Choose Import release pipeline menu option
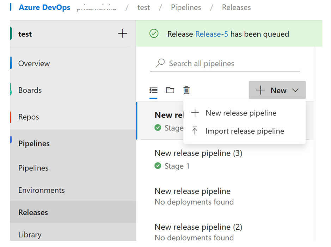The width and height of the screenshot is (331, 247). (245, 131)
